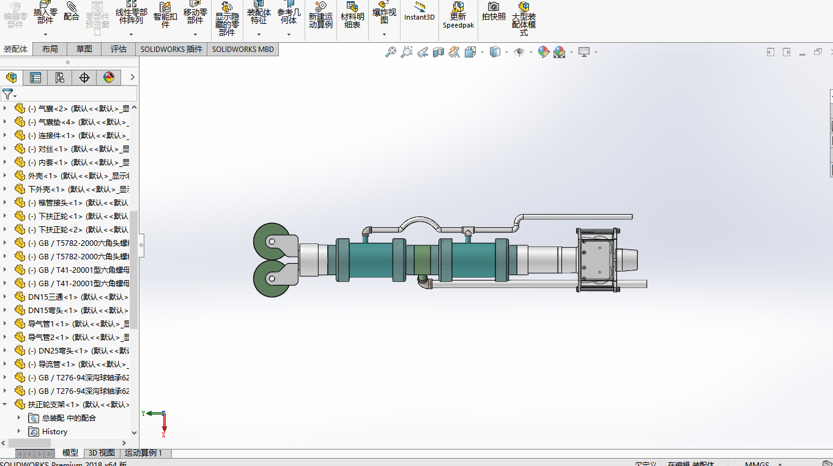
Task: Click the Display Style cube icon
Action: 495,53
